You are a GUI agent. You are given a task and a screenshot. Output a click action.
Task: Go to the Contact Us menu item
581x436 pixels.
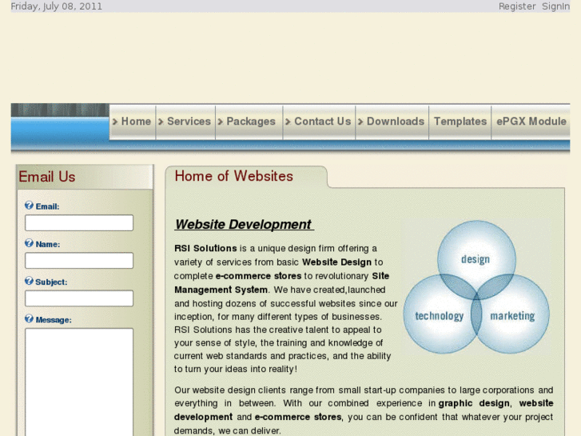click(319, 122)
